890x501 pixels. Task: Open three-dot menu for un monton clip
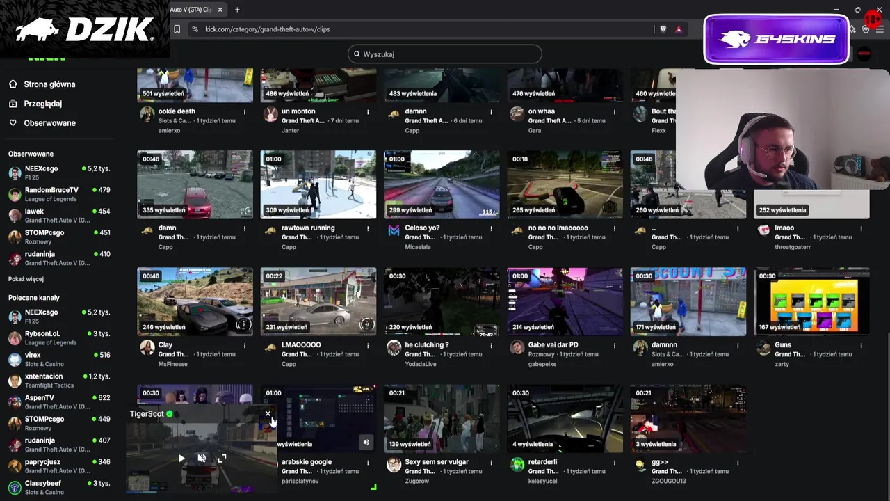click(368, 111)
